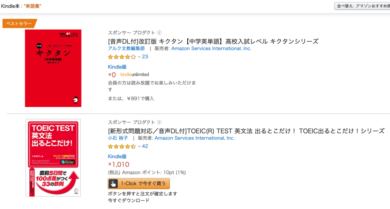Click the hand pointer icon on 1-Click button
Image resolution: width=390 pixels, height=209 pixels.
(x=113, y=184)
